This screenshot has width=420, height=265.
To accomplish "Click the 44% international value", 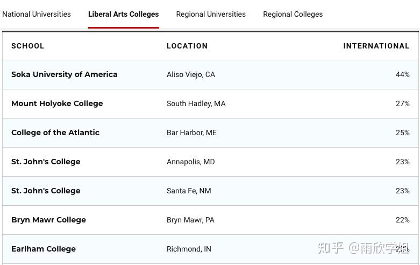I will coord(403,74).
